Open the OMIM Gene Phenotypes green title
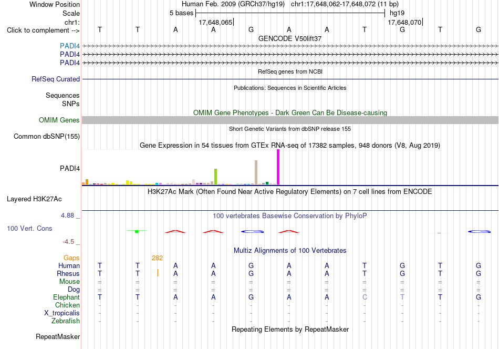Viewport: 499px width, 349px height. 290,112
